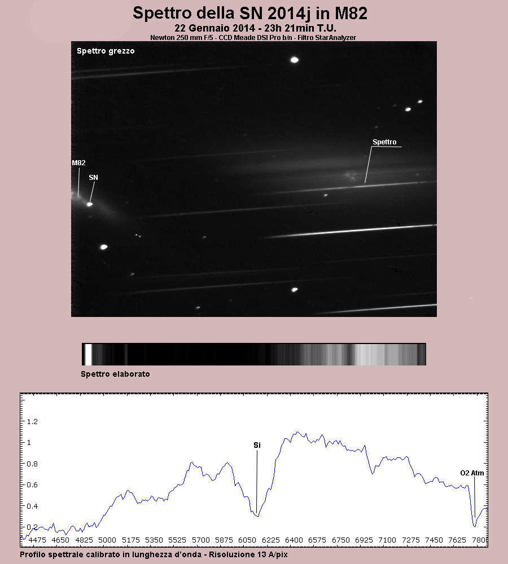508x564 pixels.
Task: Click the 'SN' label near the supernova
Action: click(93, 177)
